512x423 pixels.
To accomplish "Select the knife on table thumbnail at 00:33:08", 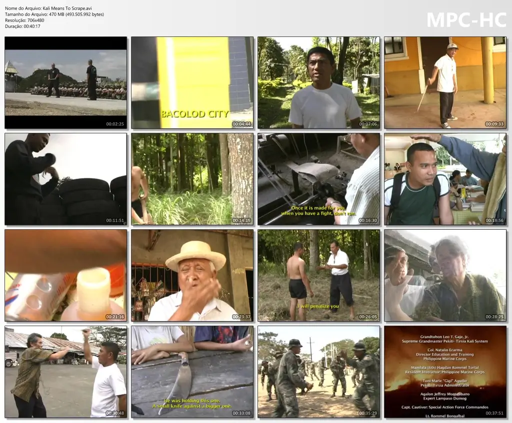I will [x=192, y=372].
